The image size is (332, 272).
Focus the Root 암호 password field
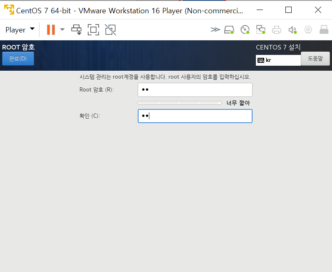pos(195,90)
